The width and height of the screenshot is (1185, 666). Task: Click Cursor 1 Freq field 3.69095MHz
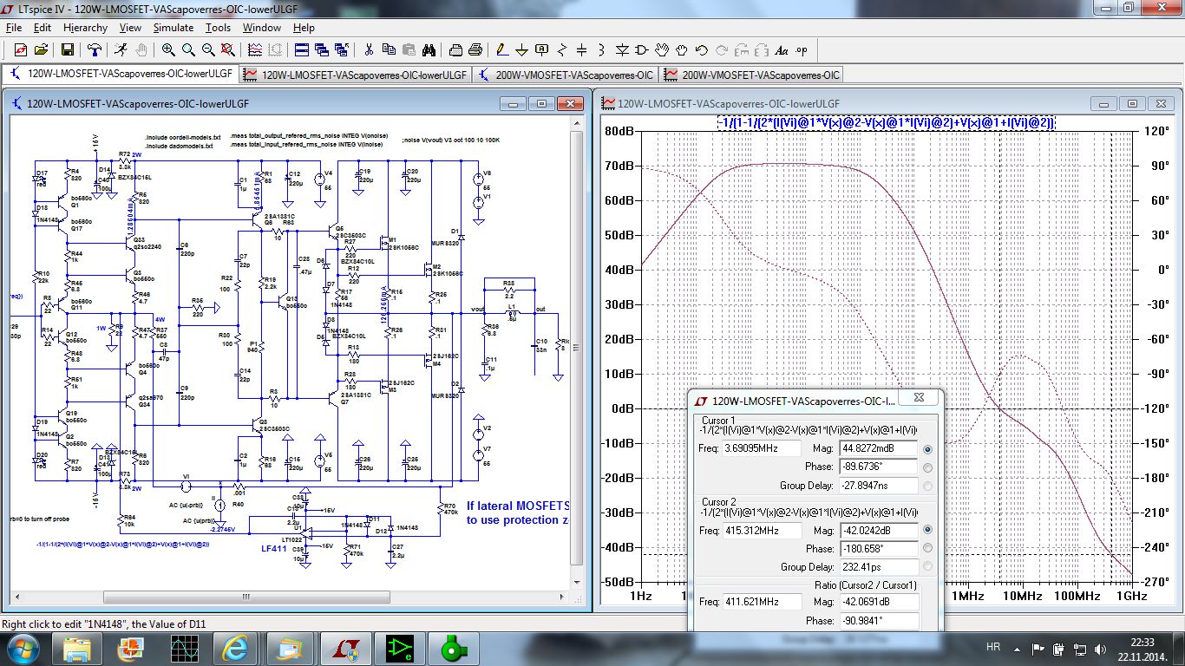click(763, 449)
